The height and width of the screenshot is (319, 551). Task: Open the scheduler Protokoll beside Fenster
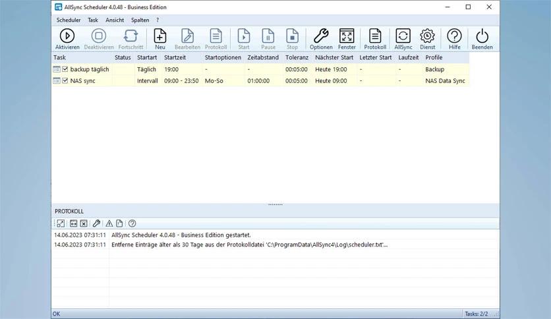[x=375, y=39]
